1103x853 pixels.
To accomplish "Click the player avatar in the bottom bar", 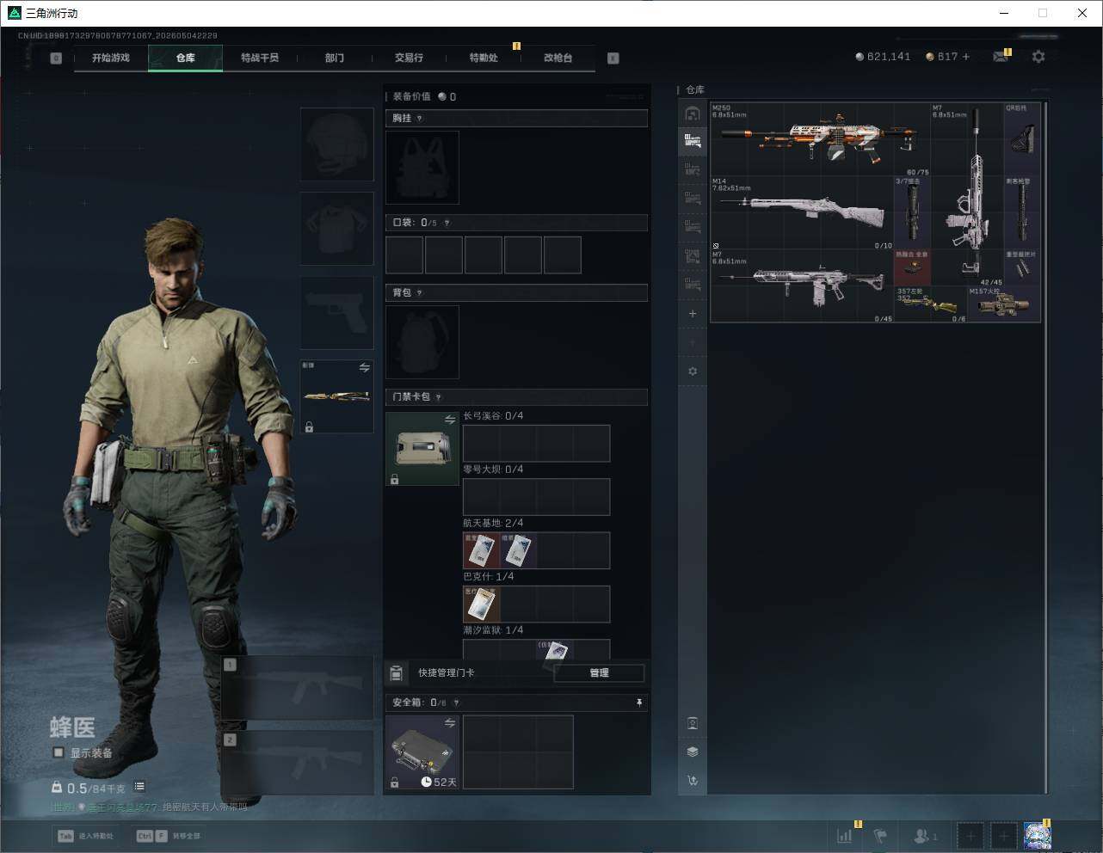I will (1037, 835).
